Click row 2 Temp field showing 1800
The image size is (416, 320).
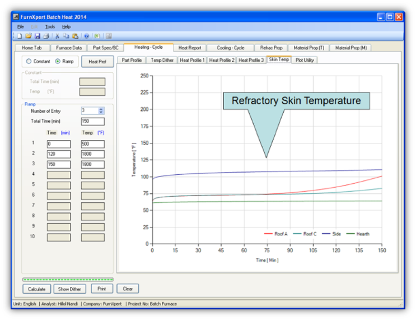tap(93, 154)
